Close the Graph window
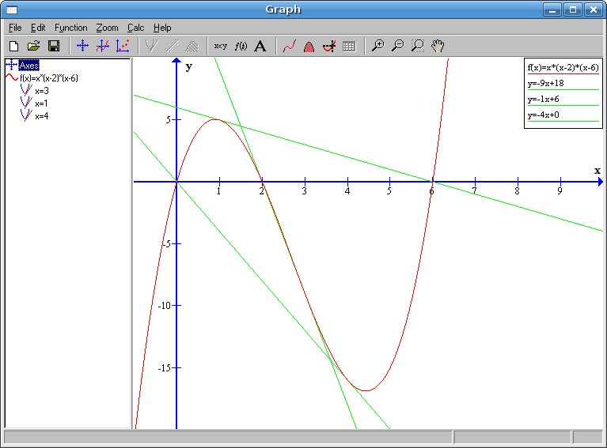 [594, 9]
